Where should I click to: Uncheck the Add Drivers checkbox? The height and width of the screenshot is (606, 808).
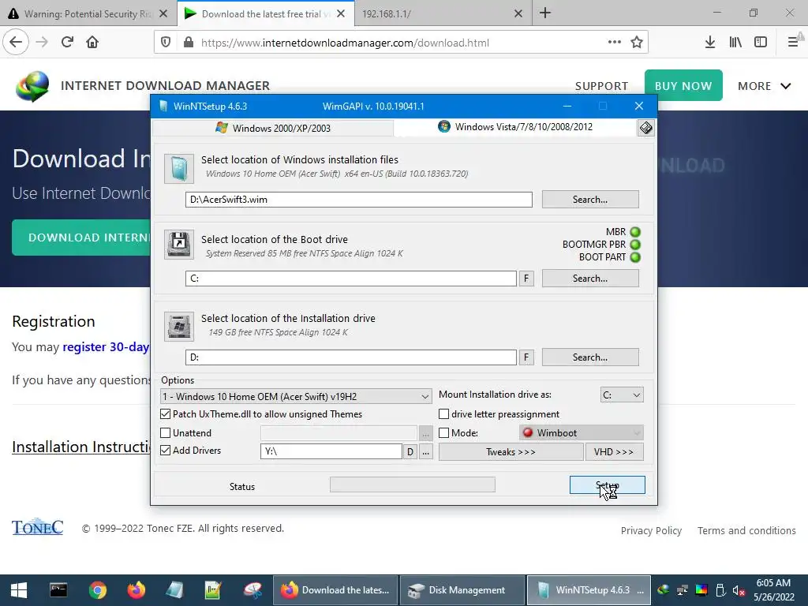(166, 451)
